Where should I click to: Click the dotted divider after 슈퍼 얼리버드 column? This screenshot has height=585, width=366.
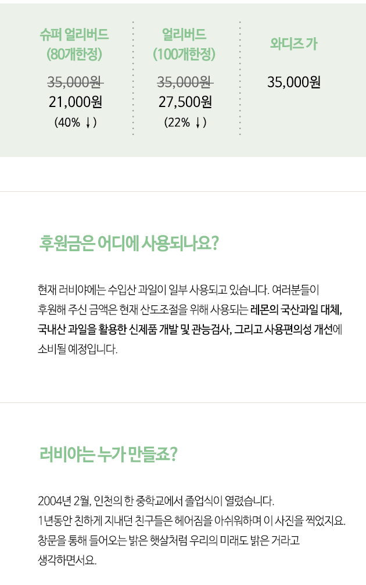point(133,79)
